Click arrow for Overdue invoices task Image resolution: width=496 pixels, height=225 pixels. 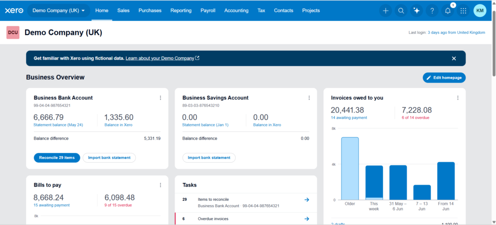pyautogui.click(x=307, y=219)
